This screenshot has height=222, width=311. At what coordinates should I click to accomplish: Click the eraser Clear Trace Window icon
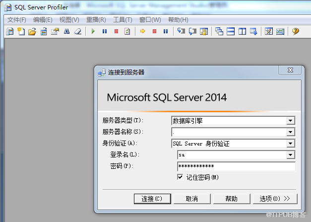[x=77, y=31]
